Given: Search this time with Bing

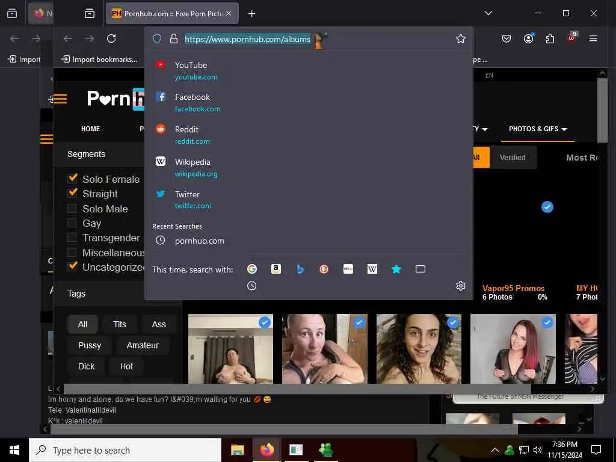Looking at the screenshot, I should (300, 269).
